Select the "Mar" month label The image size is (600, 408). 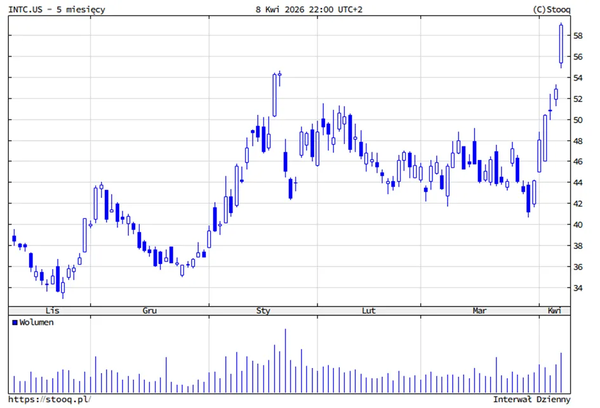(x=480, y=310)
